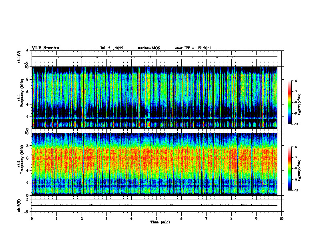Click the ch.3(V) axis label
This screenshot has height=245, width=317.
[19, 205]
